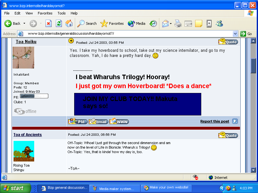
Task: Click the Toa of Ancients avatar image
Action: [24, 151]
